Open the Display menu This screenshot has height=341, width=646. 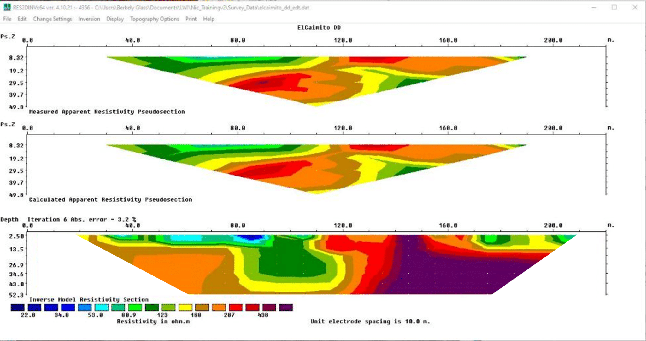pyautogui.click(x=115, y=19)
